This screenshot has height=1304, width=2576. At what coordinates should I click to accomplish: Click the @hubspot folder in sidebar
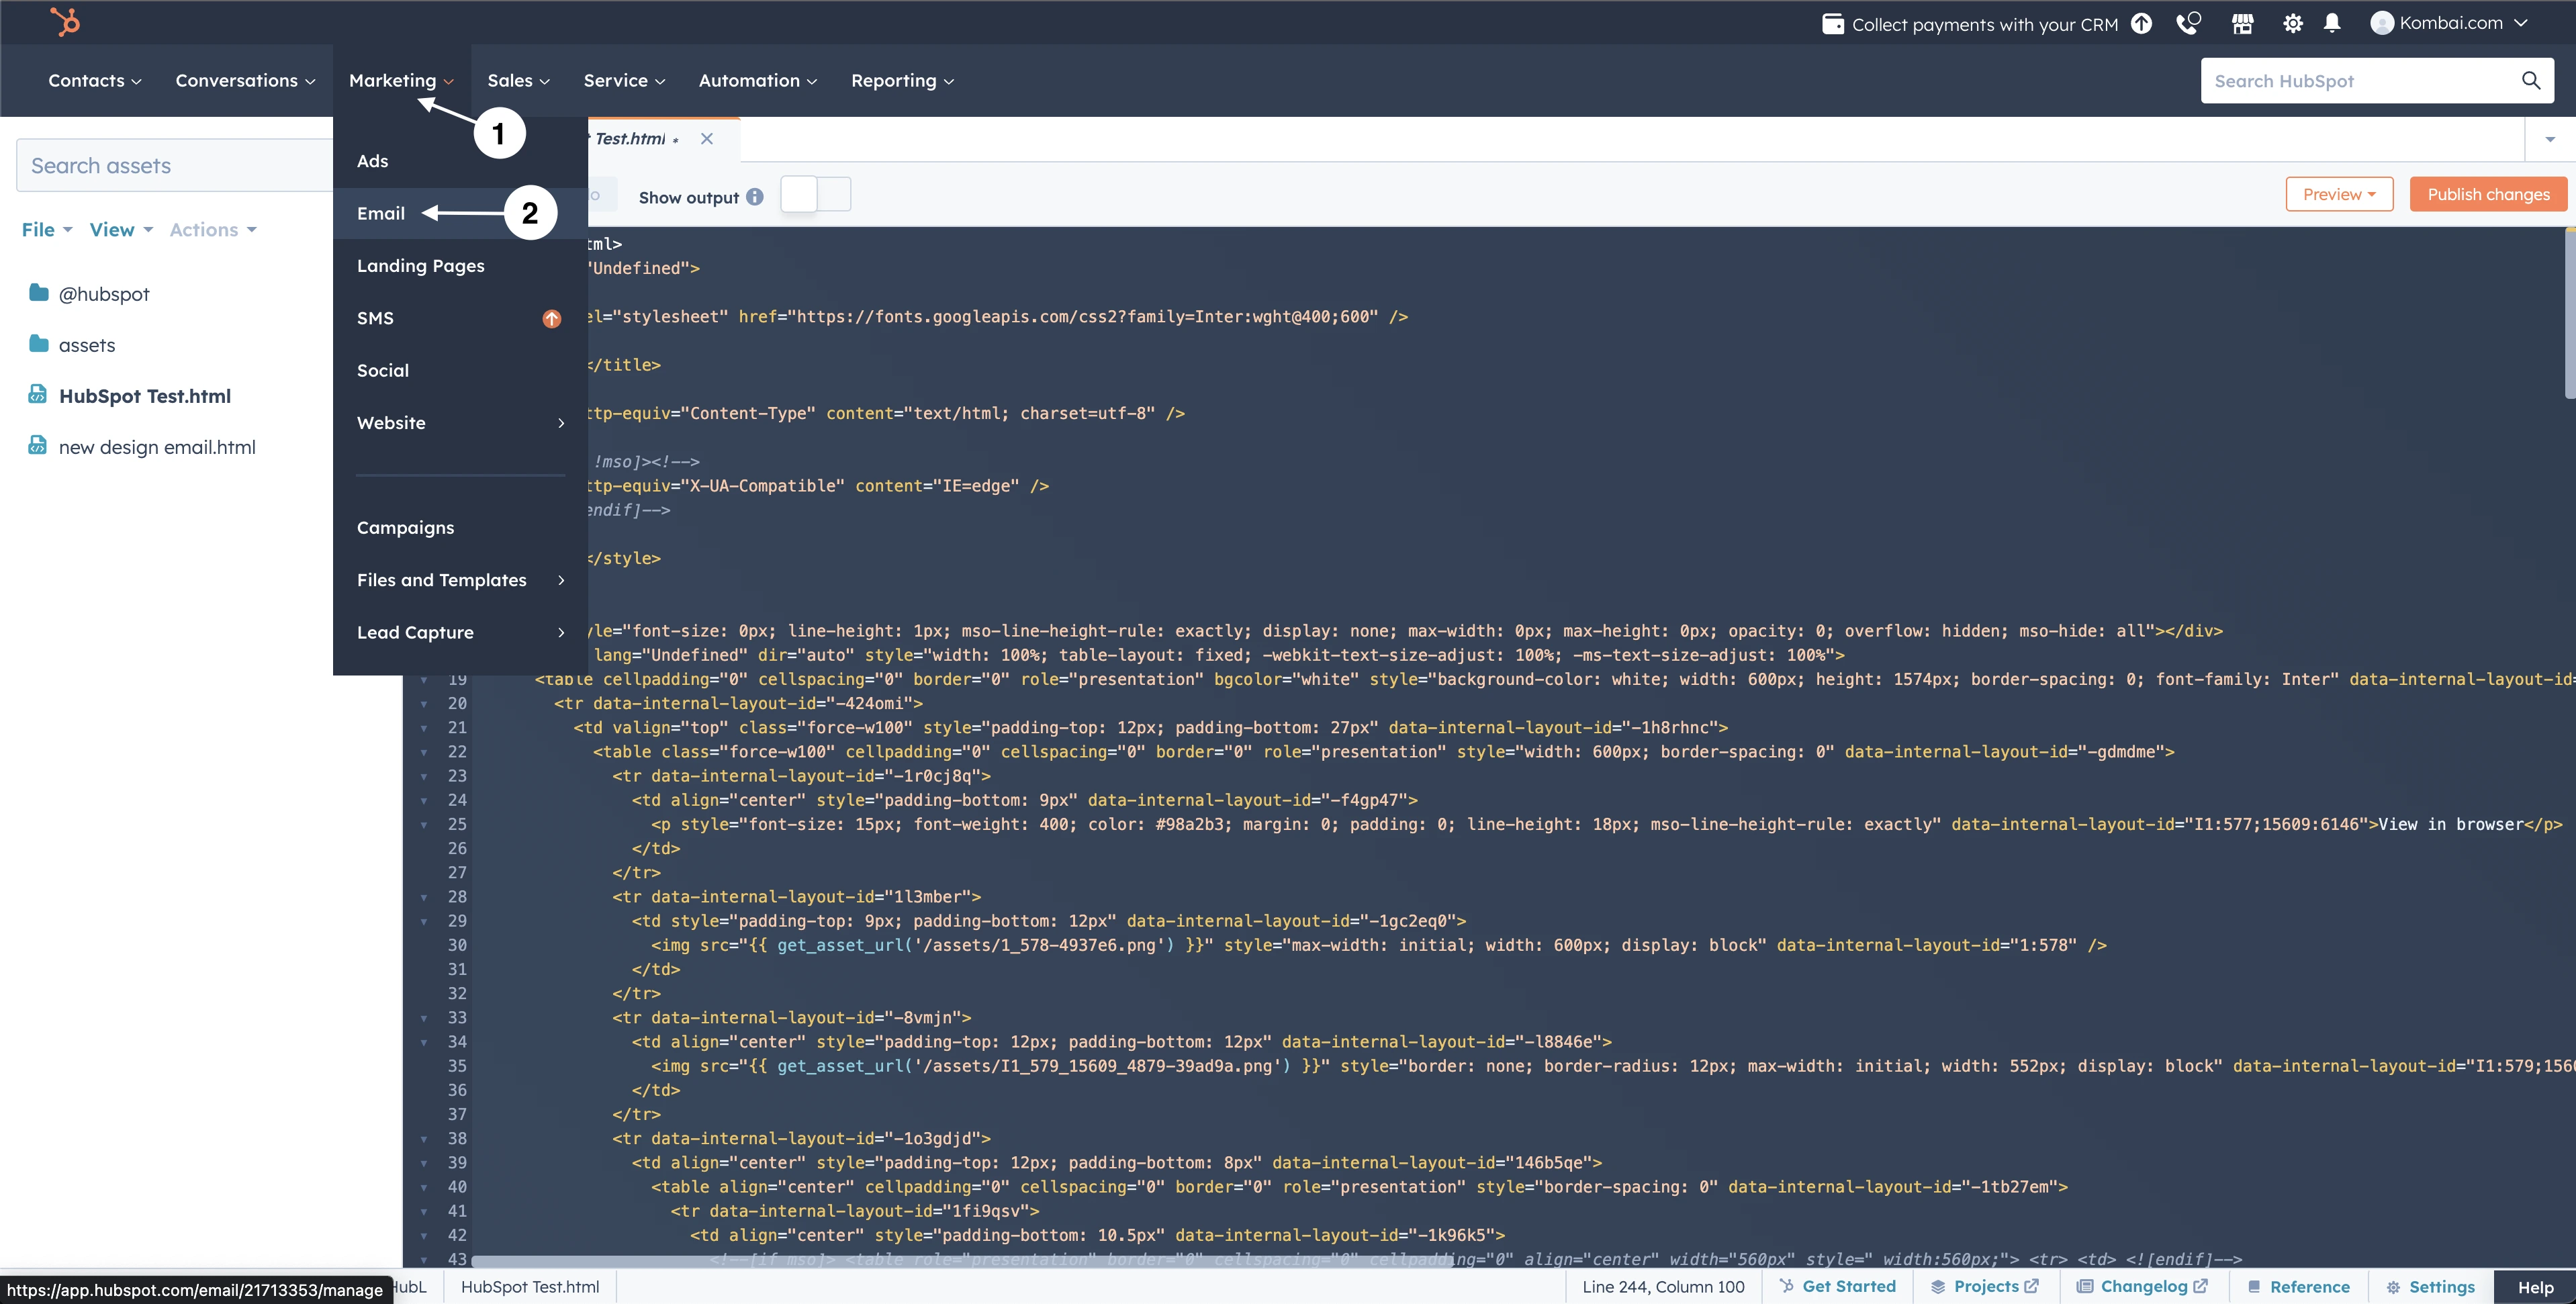point(103,294)
